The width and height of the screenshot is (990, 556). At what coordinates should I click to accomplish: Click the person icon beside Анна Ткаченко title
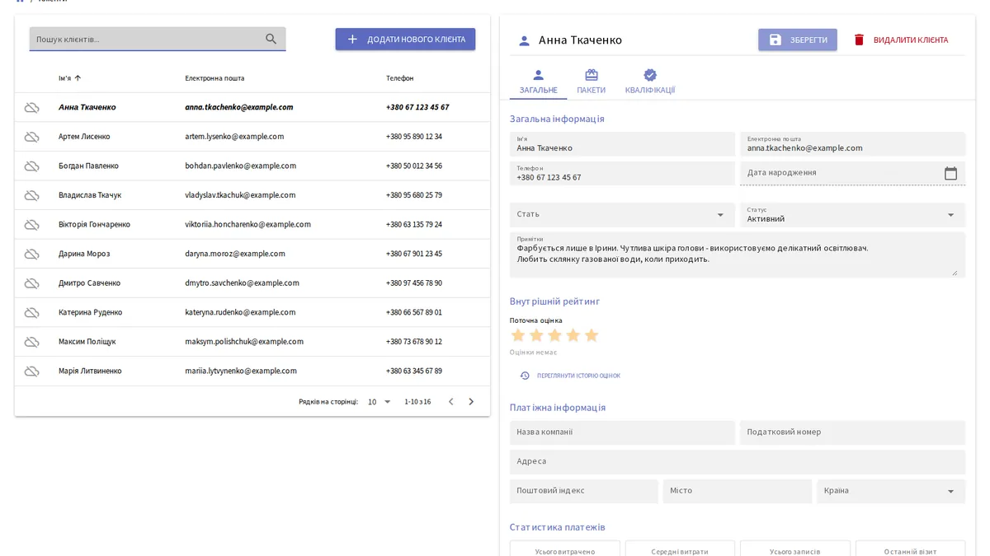[524, 40]
